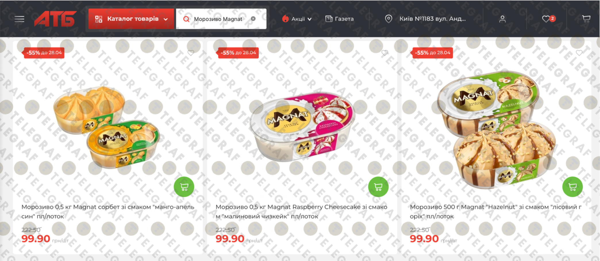Toggle favorite on mango sorbet card

[x=191, y=53]
